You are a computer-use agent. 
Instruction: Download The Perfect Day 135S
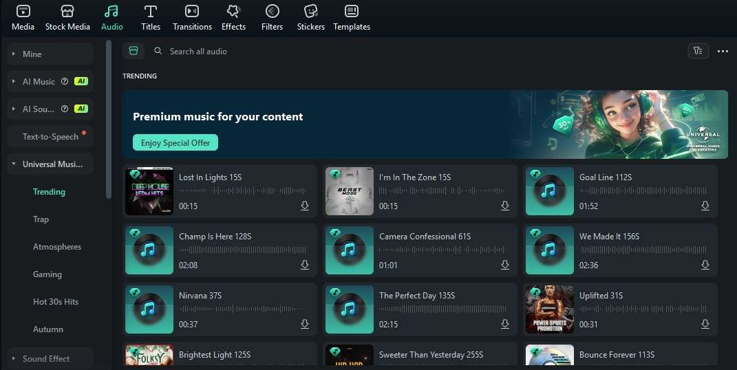(505, 324)
